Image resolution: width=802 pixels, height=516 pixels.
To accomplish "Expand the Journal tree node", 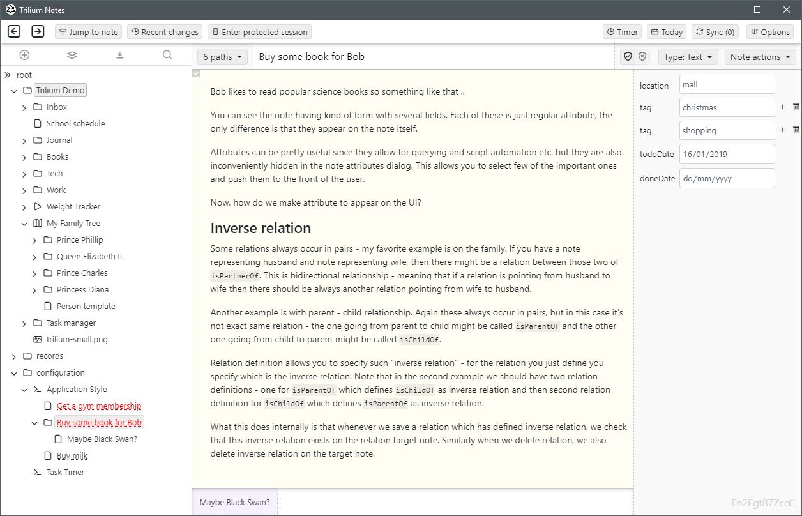I will pos(24,140).
